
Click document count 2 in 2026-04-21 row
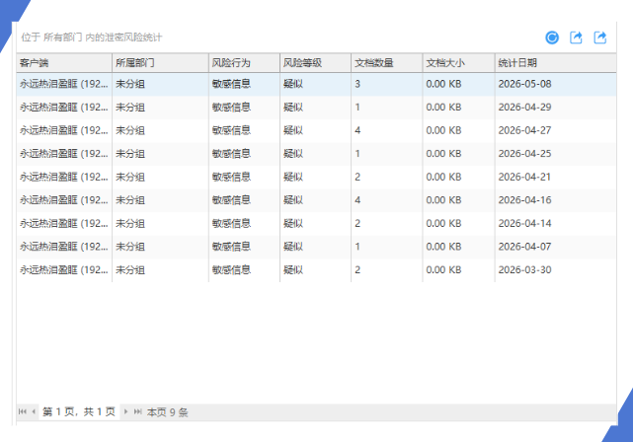point(357,177)
